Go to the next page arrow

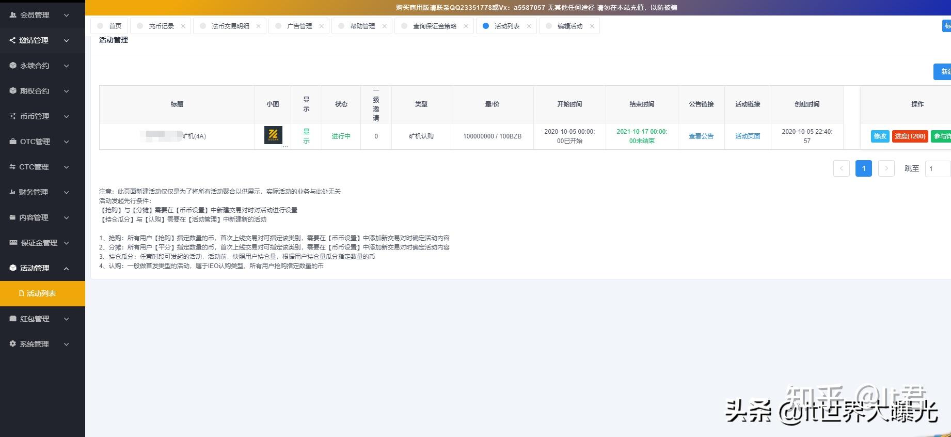(886, 168)
